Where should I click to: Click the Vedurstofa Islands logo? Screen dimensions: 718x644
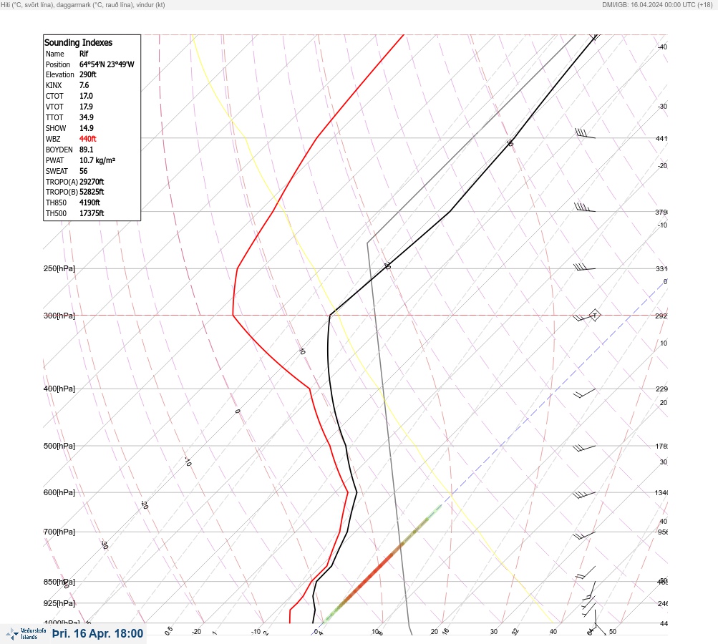[26, 633]
